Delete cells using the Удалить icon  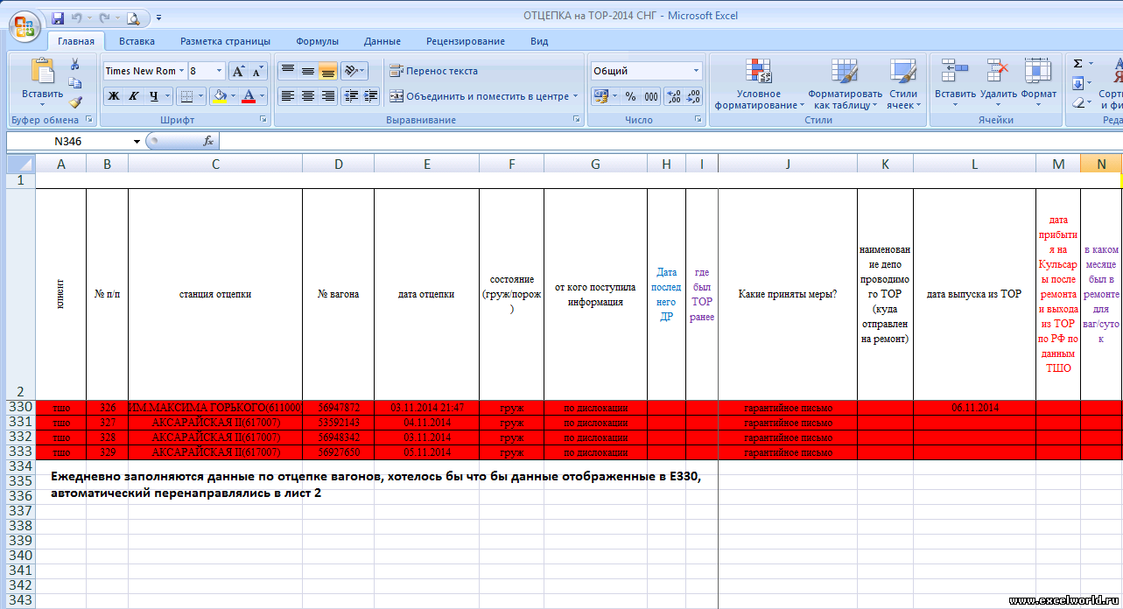998,71
